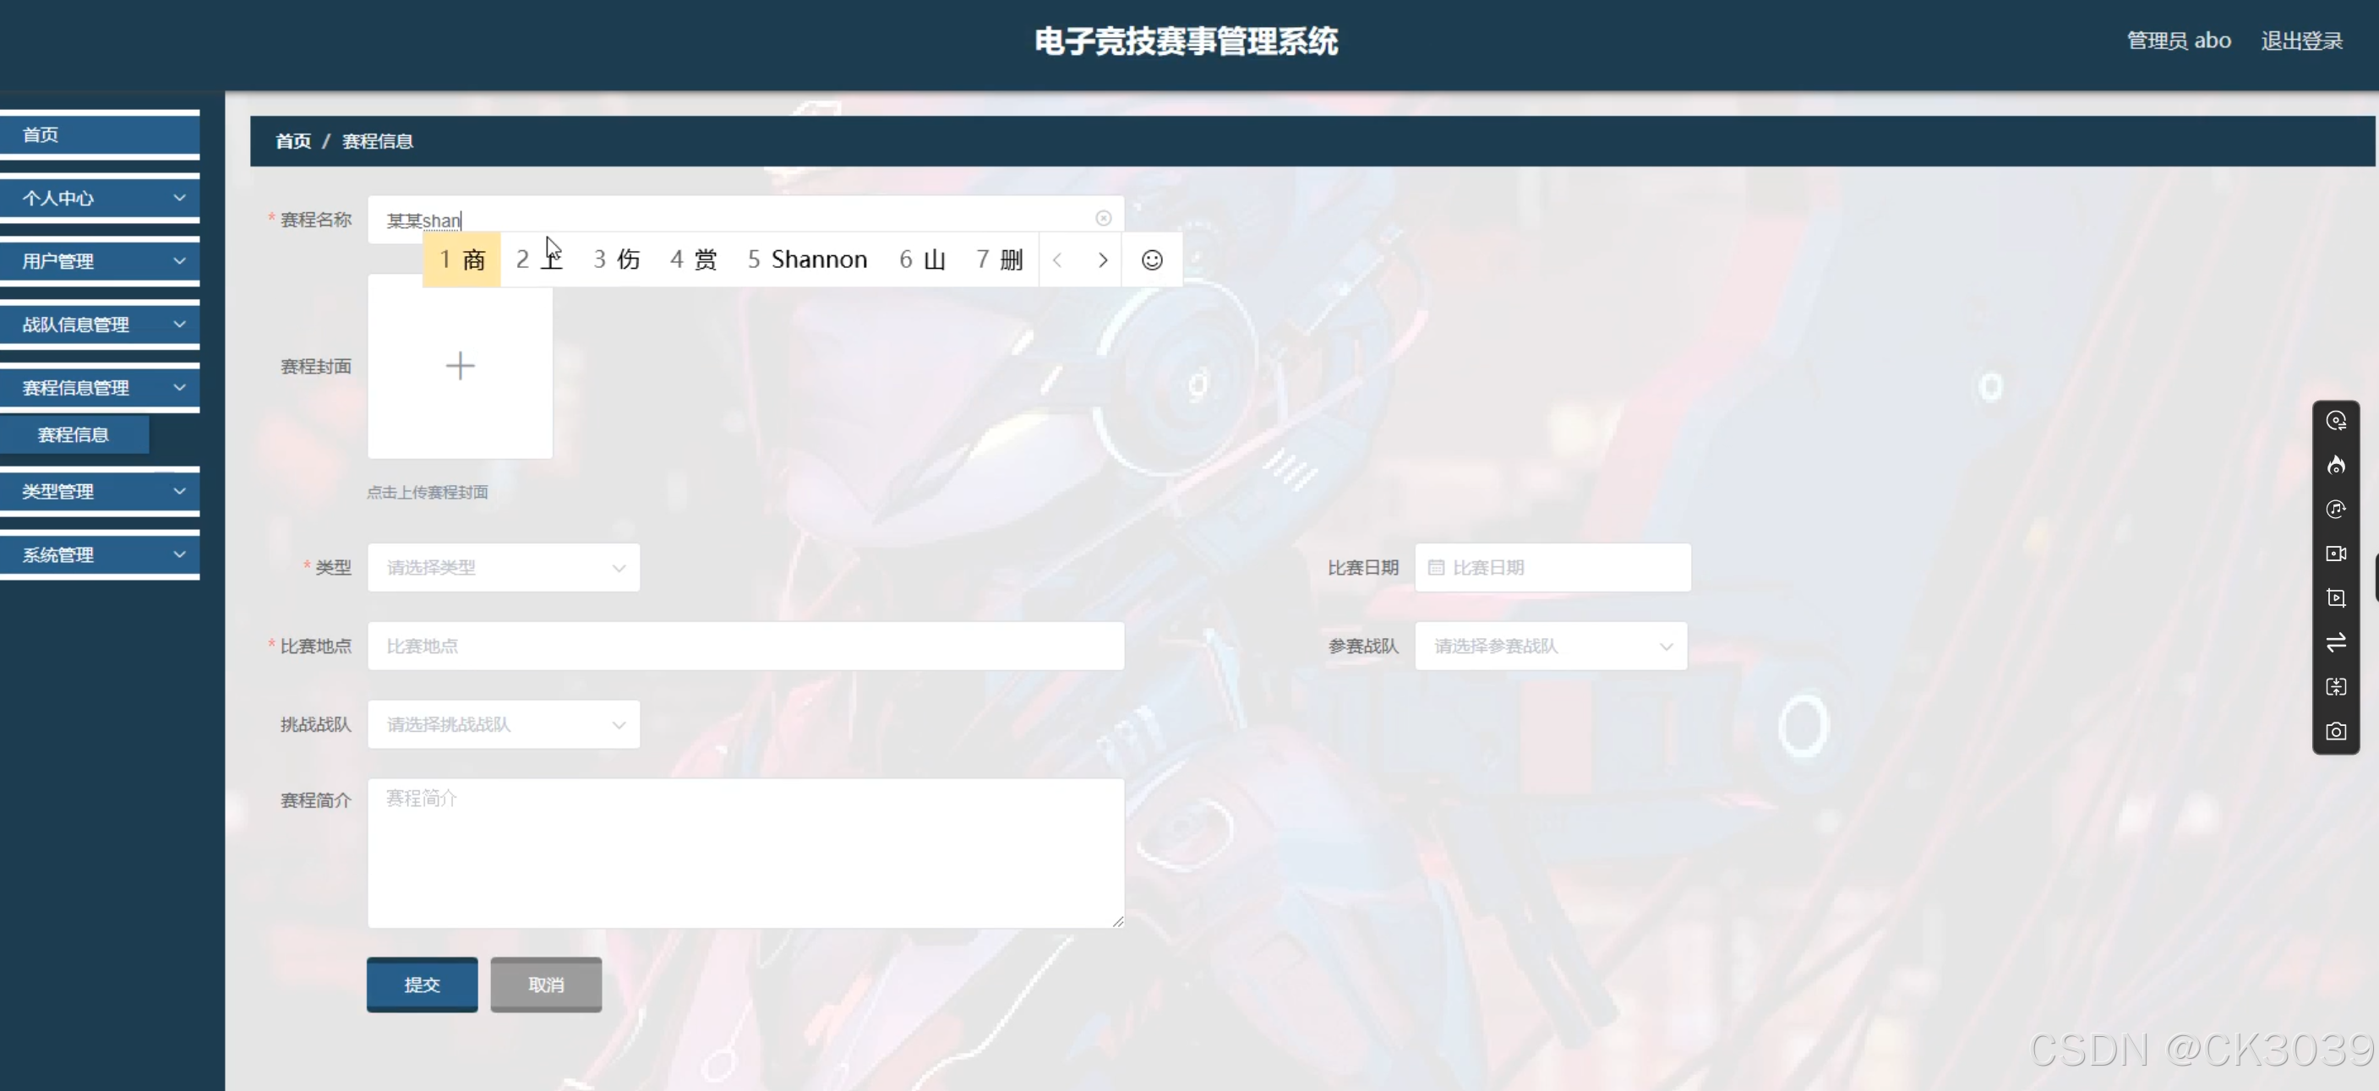Image resolution: width=2379 pixels, height=1091 pixels.
Task: Choose IME candidate 5 Shannon
Action: pos(807,260)
